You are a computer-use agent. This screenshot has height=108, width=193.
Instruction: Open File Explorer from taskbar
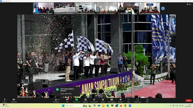click(x=103, y=106)
